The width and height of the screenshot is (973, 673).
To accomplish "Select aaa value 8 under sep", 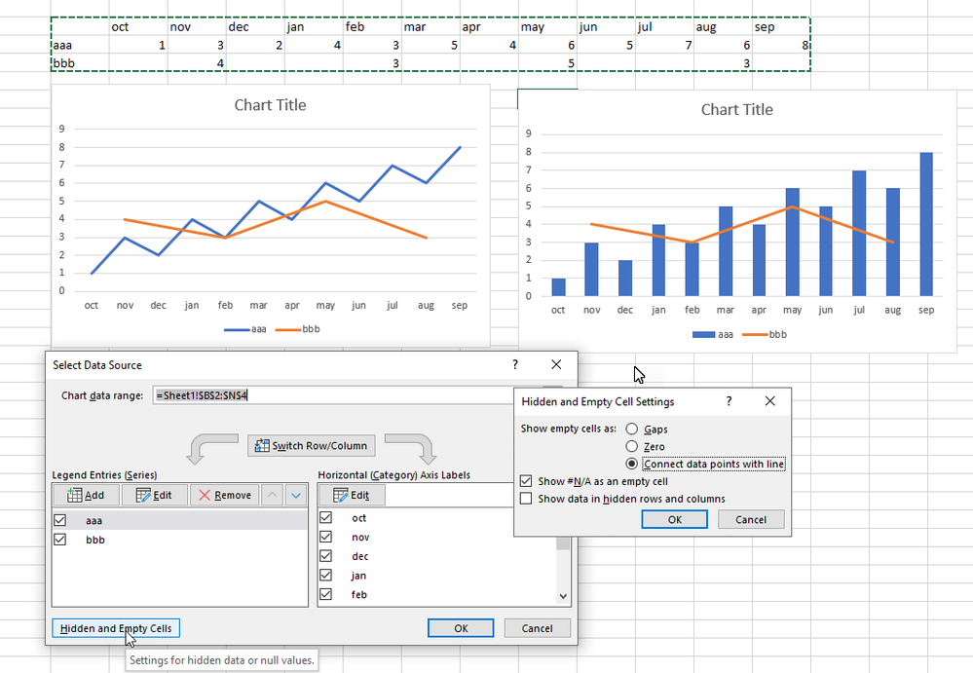I will [x=781, y=45].
